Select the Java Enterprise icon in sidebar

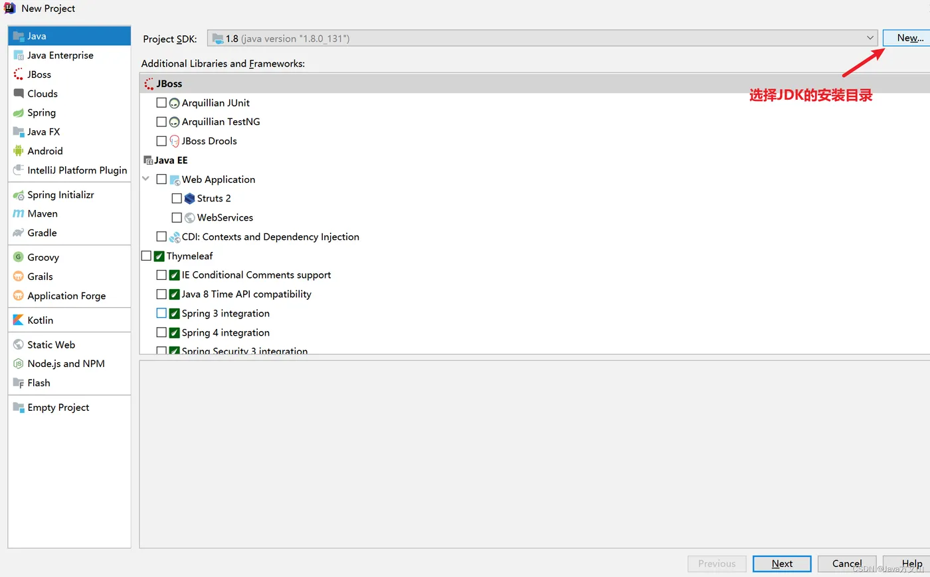[19, 55]
